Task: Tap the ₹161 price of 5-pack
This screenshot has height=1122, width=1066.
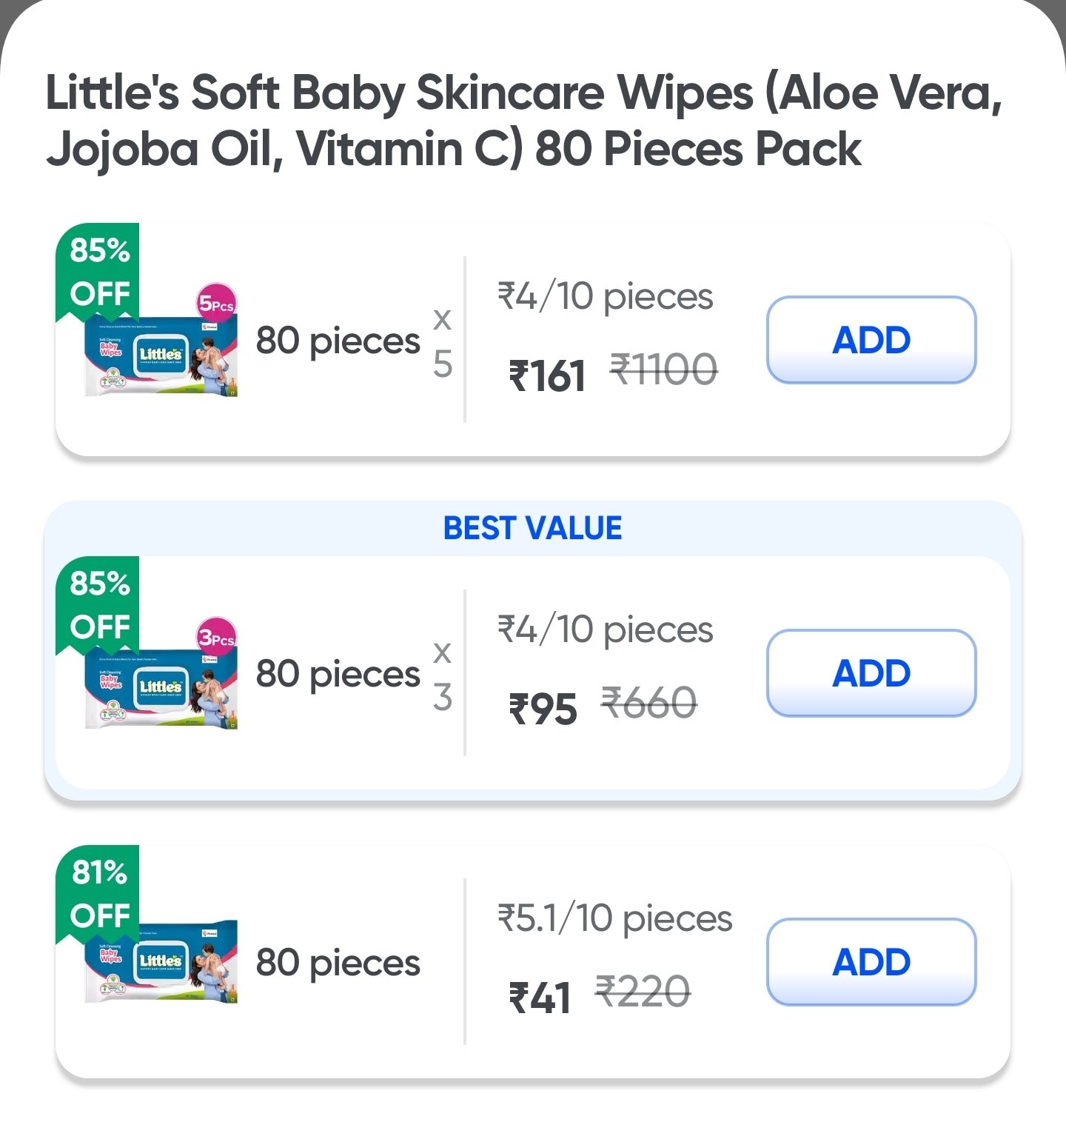Action: 547,375
